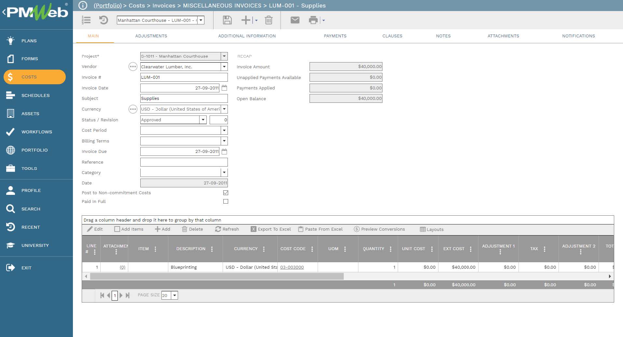Click the Search magnifier icon in sidebar
This screenshot has width=623, height=337.
pyautogui.click(x=10, y=209)
